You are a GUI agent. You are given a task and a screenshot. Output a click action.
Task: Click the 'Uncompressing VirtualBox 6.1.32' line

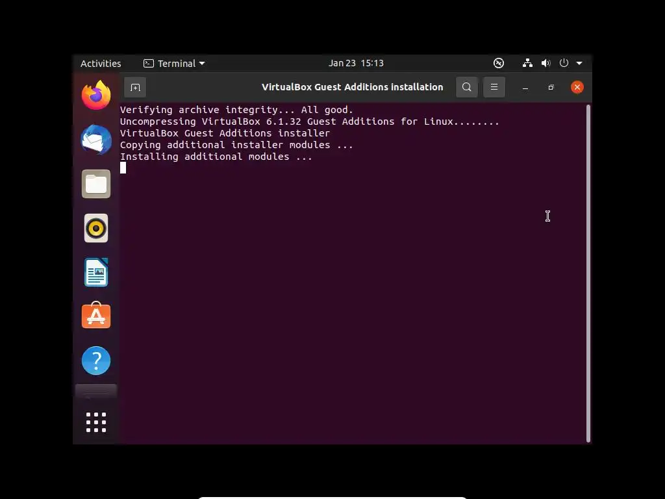[x=310, y=122]
